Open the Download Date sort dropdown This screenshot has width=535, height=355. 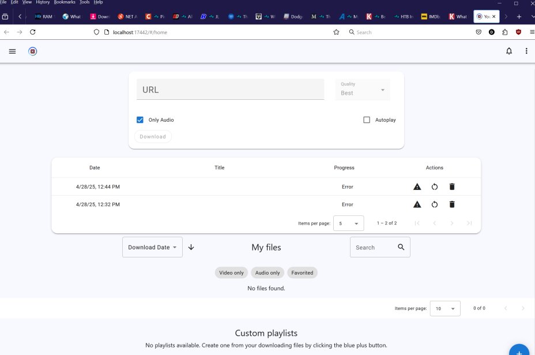[x=152, y=247]
